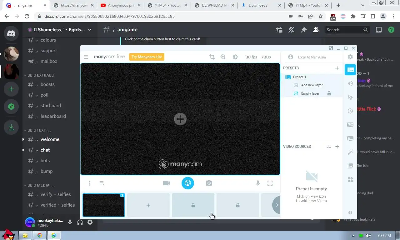The width and height of the screenshot is (400, 240).
Task: Open the 30 fps frame rate selector
Action: click(x=251, y=57)
